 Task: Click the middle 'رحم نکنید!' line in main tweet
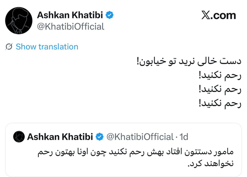[219, 89]
